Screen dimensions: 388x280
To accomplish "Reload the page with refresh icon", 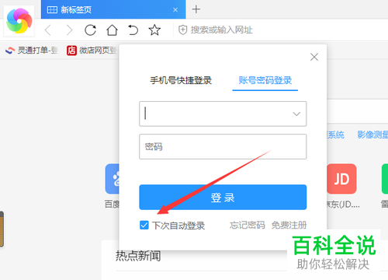I will [90, 30].
